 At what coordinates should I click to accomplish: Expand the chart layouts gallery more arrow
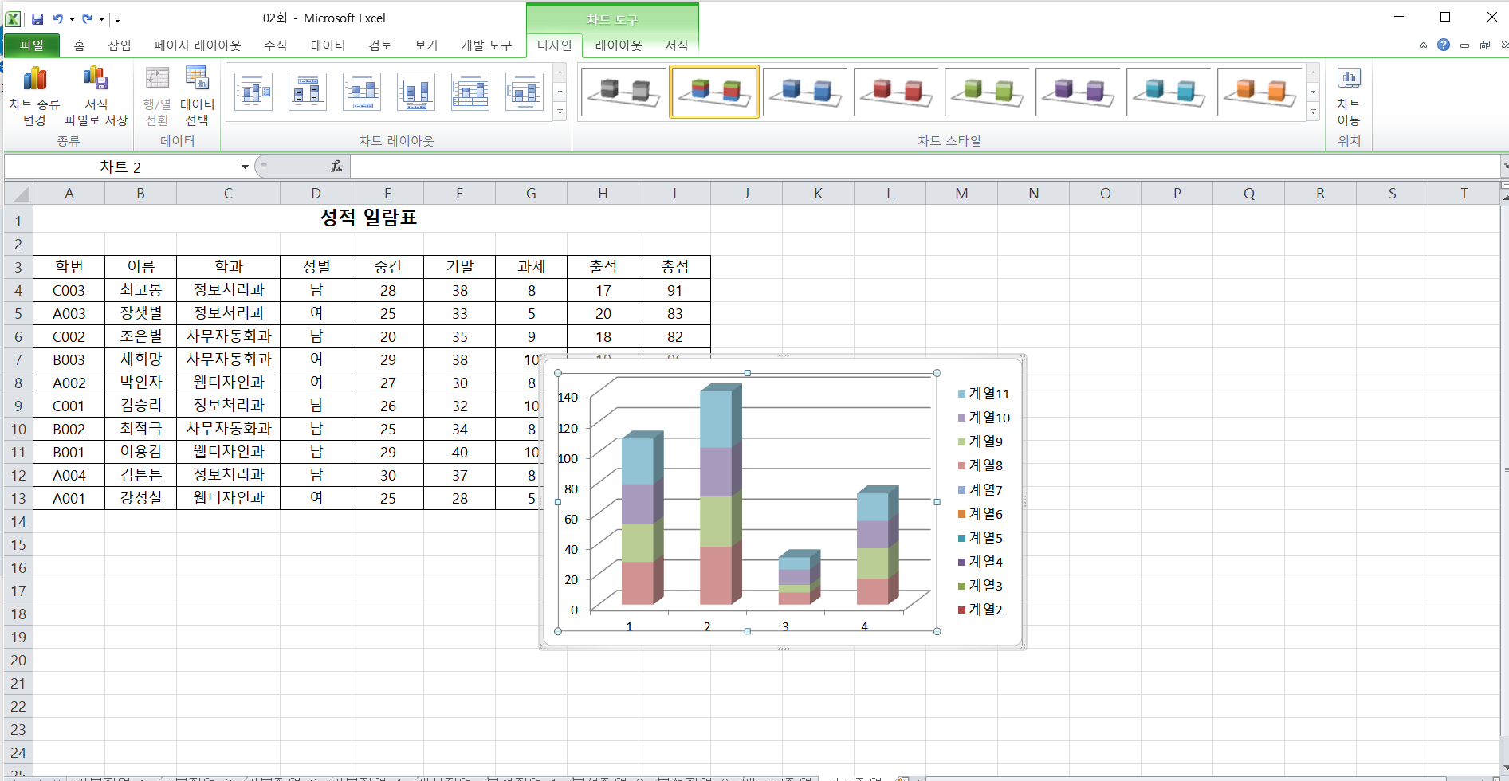pyautogui.click(x=560, y=112)
